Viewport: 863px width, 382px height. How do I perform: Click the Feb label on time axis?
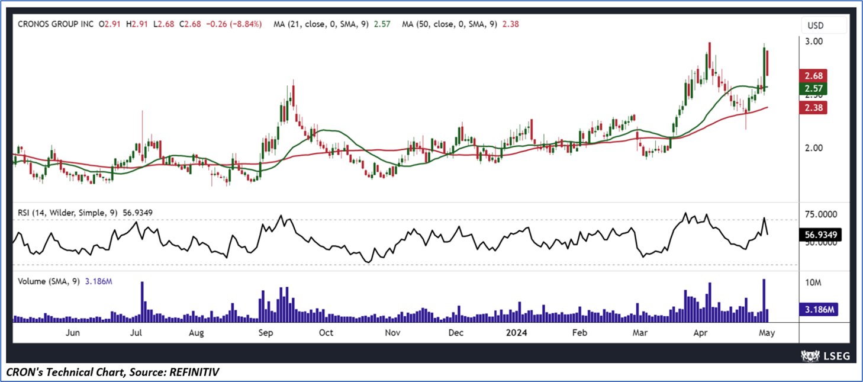coord(579,333)
